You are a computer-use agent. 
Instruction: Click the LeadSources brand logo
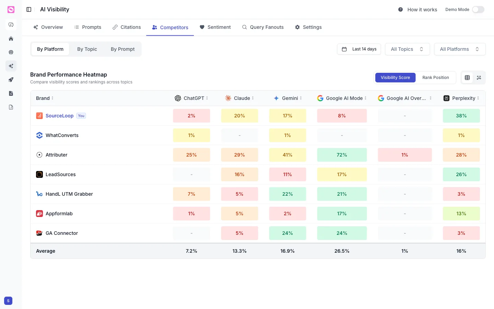[x=39, y=174]
